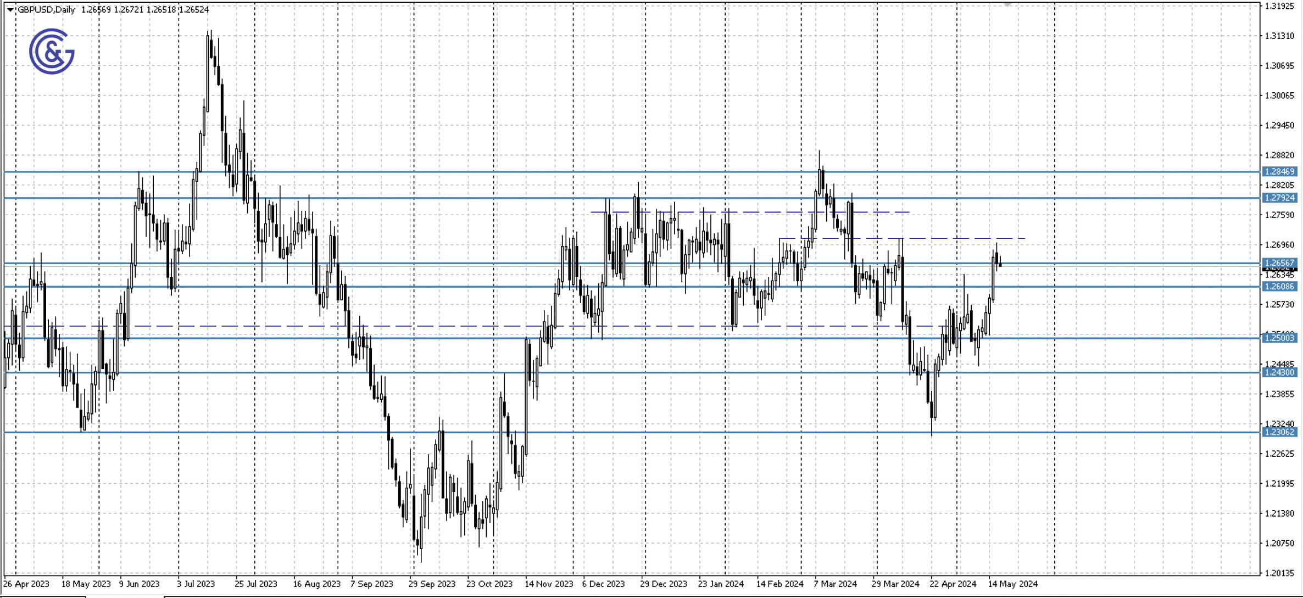Select the 26 Apr 2023 date label
Screen dimensions: 1303x598
tap(26, 584)
